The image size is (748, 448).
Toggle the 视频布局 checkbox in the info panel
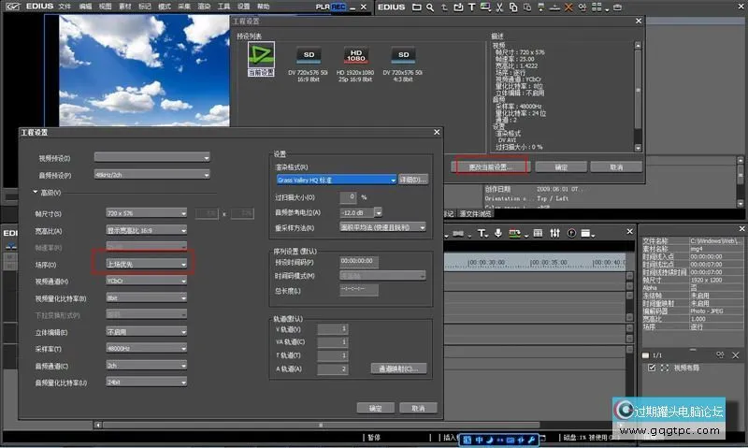pos(652,368)
